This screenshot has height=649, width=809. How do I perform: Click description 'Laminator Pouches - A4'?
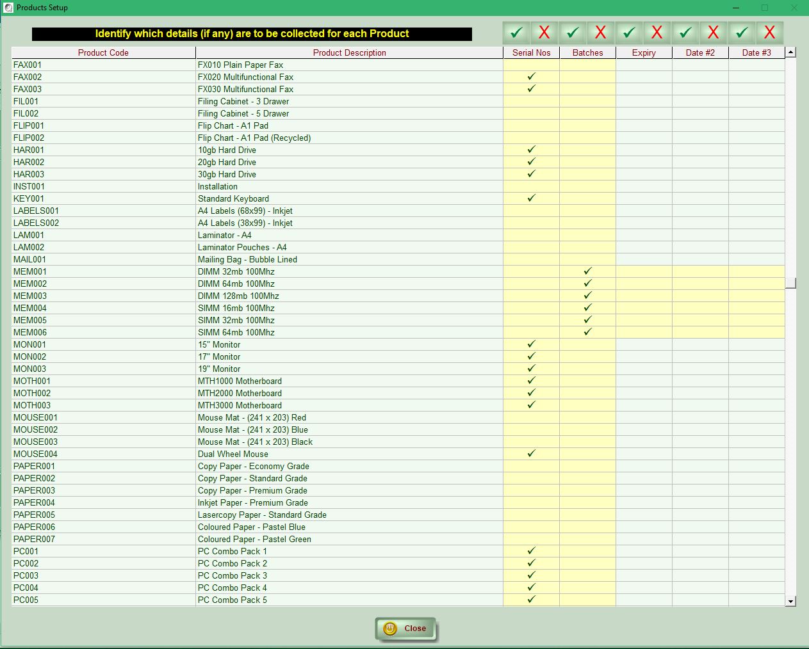(x=242, y=247)
